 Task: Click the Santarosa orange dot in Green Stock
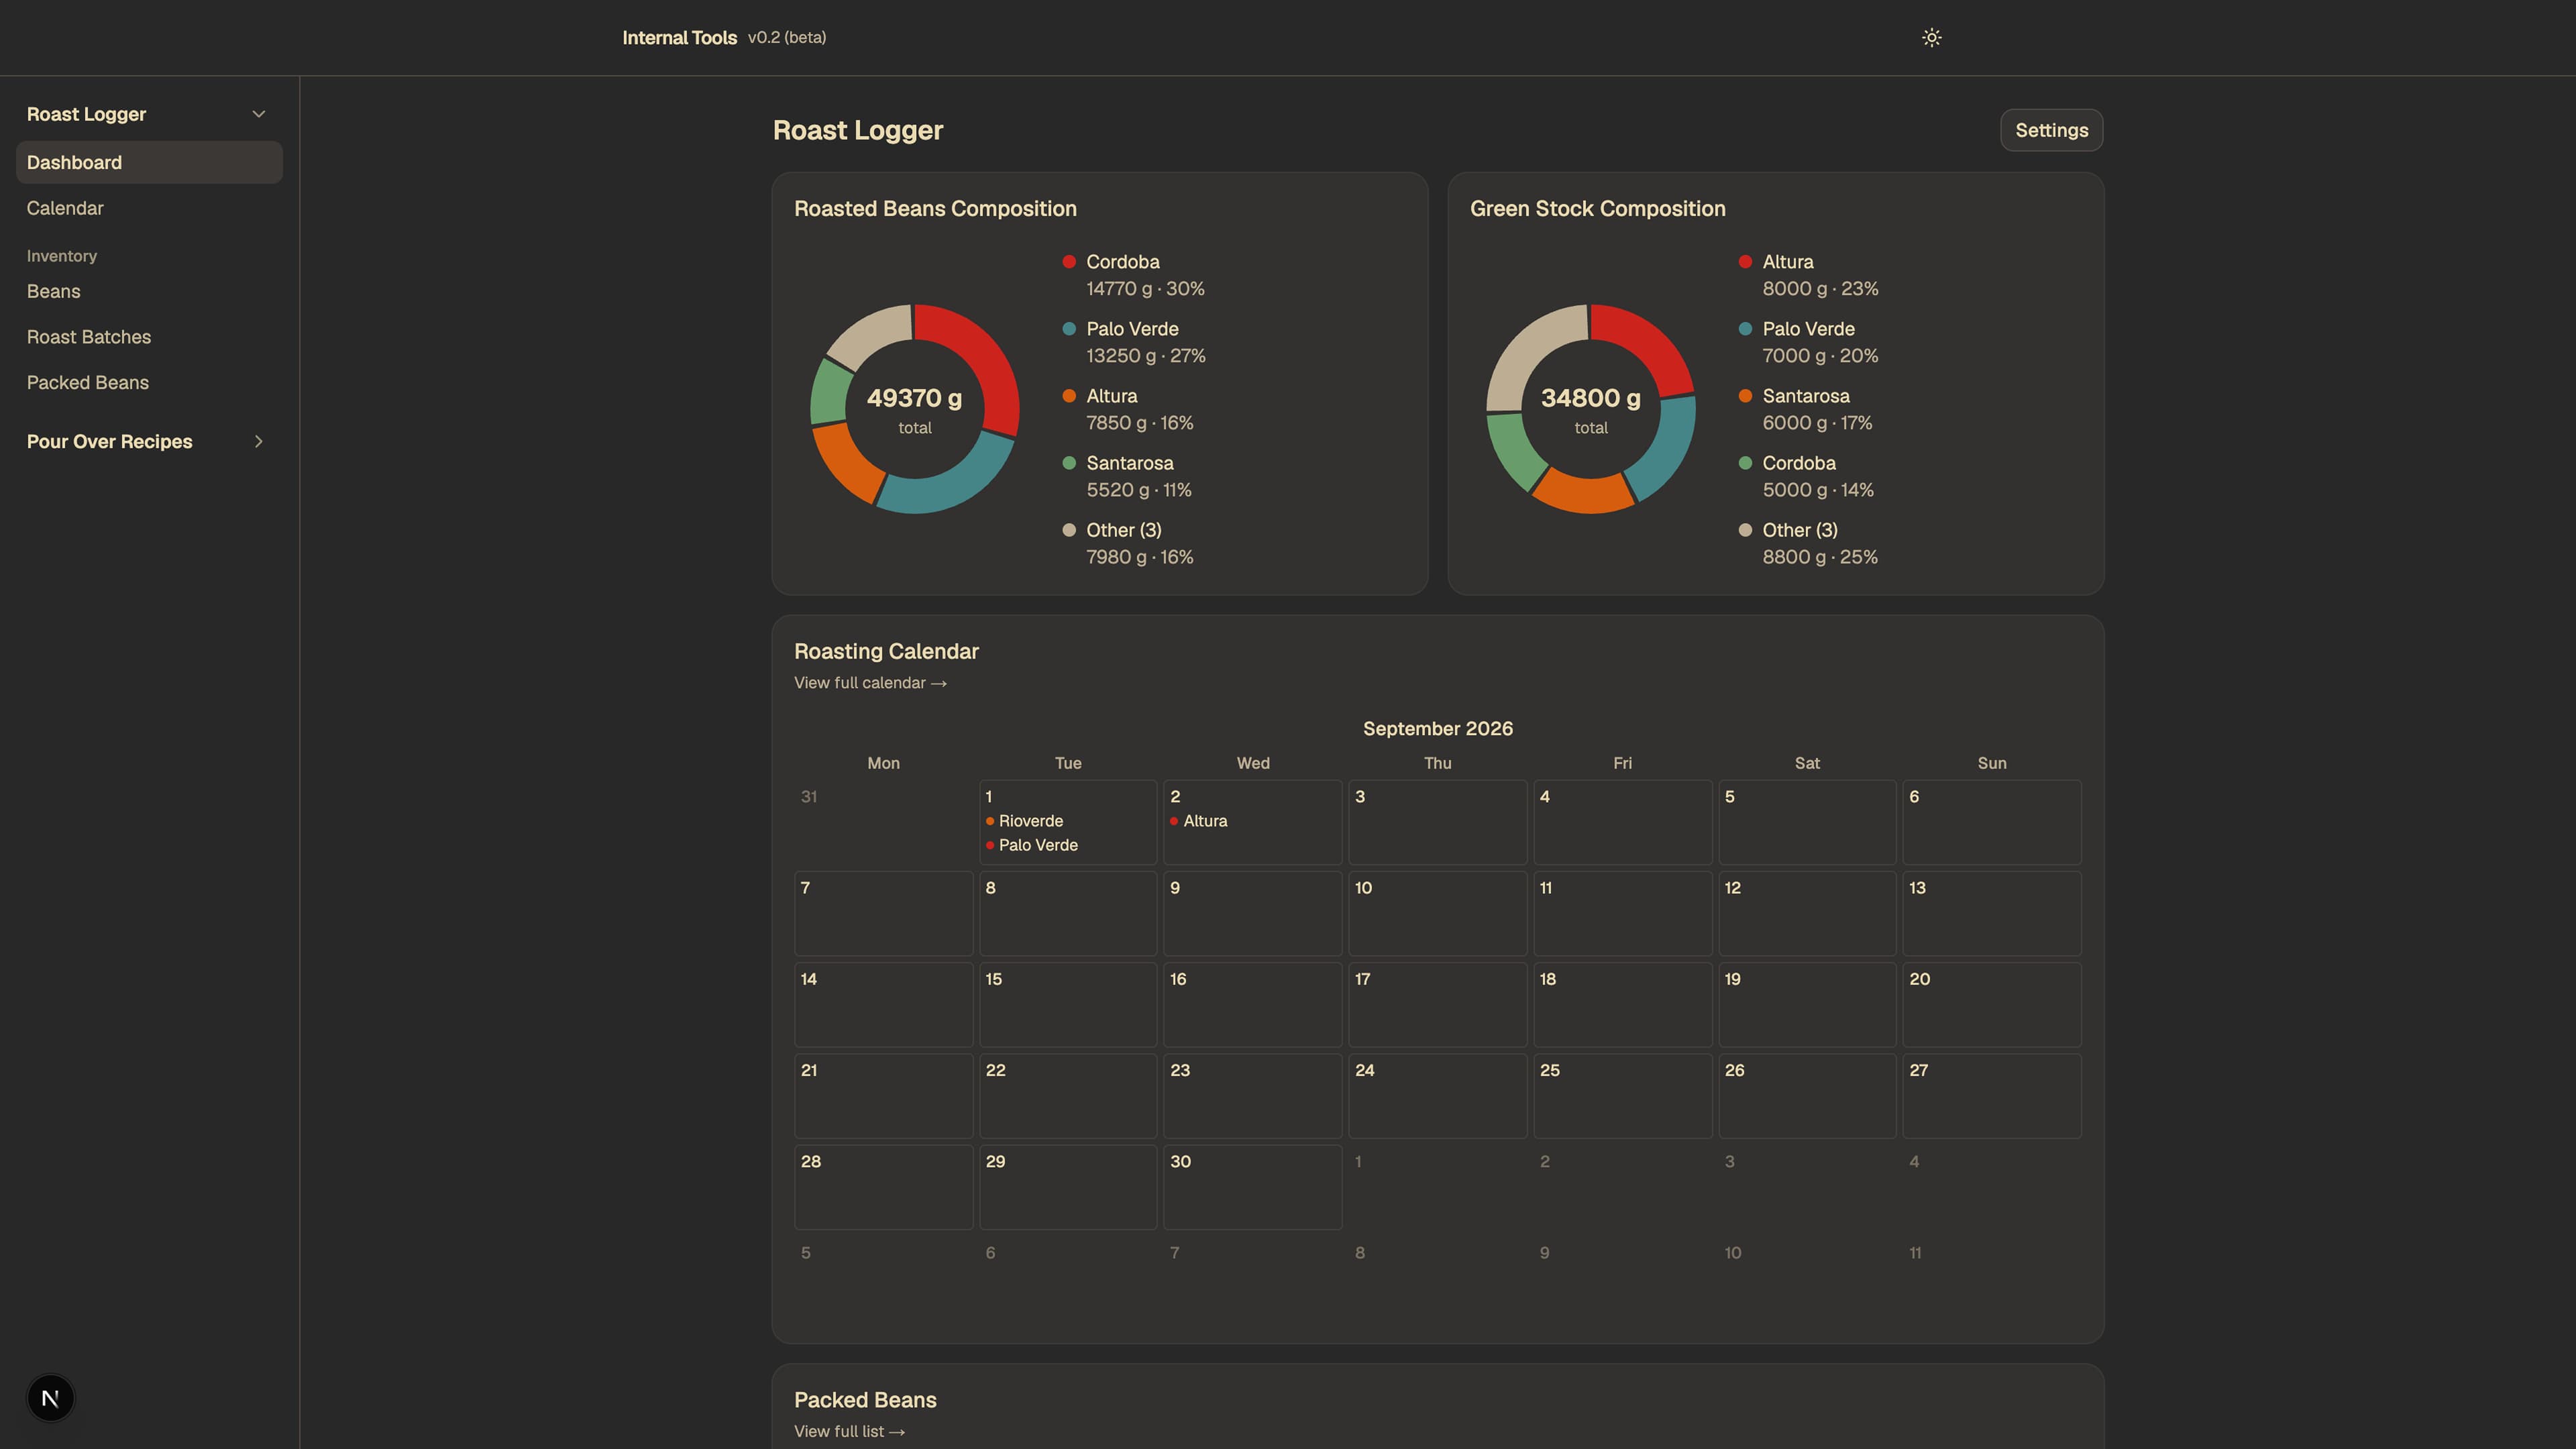coord(1745,395)
